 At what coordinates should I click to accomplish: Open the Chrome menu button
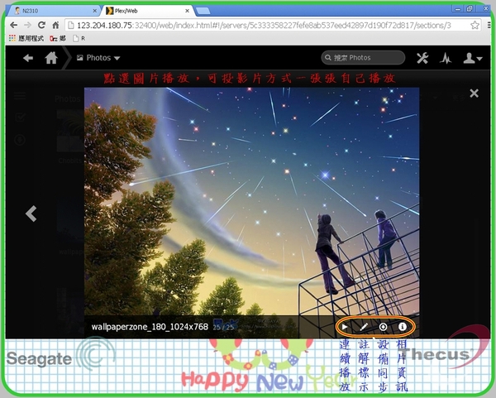(x=489, y=25)
